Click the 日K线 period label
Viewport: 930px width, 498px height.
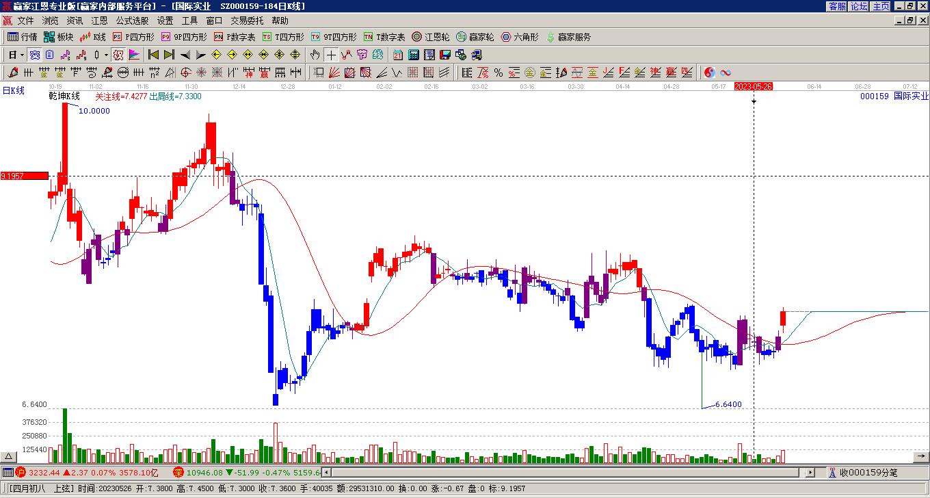tap(13, 90)
